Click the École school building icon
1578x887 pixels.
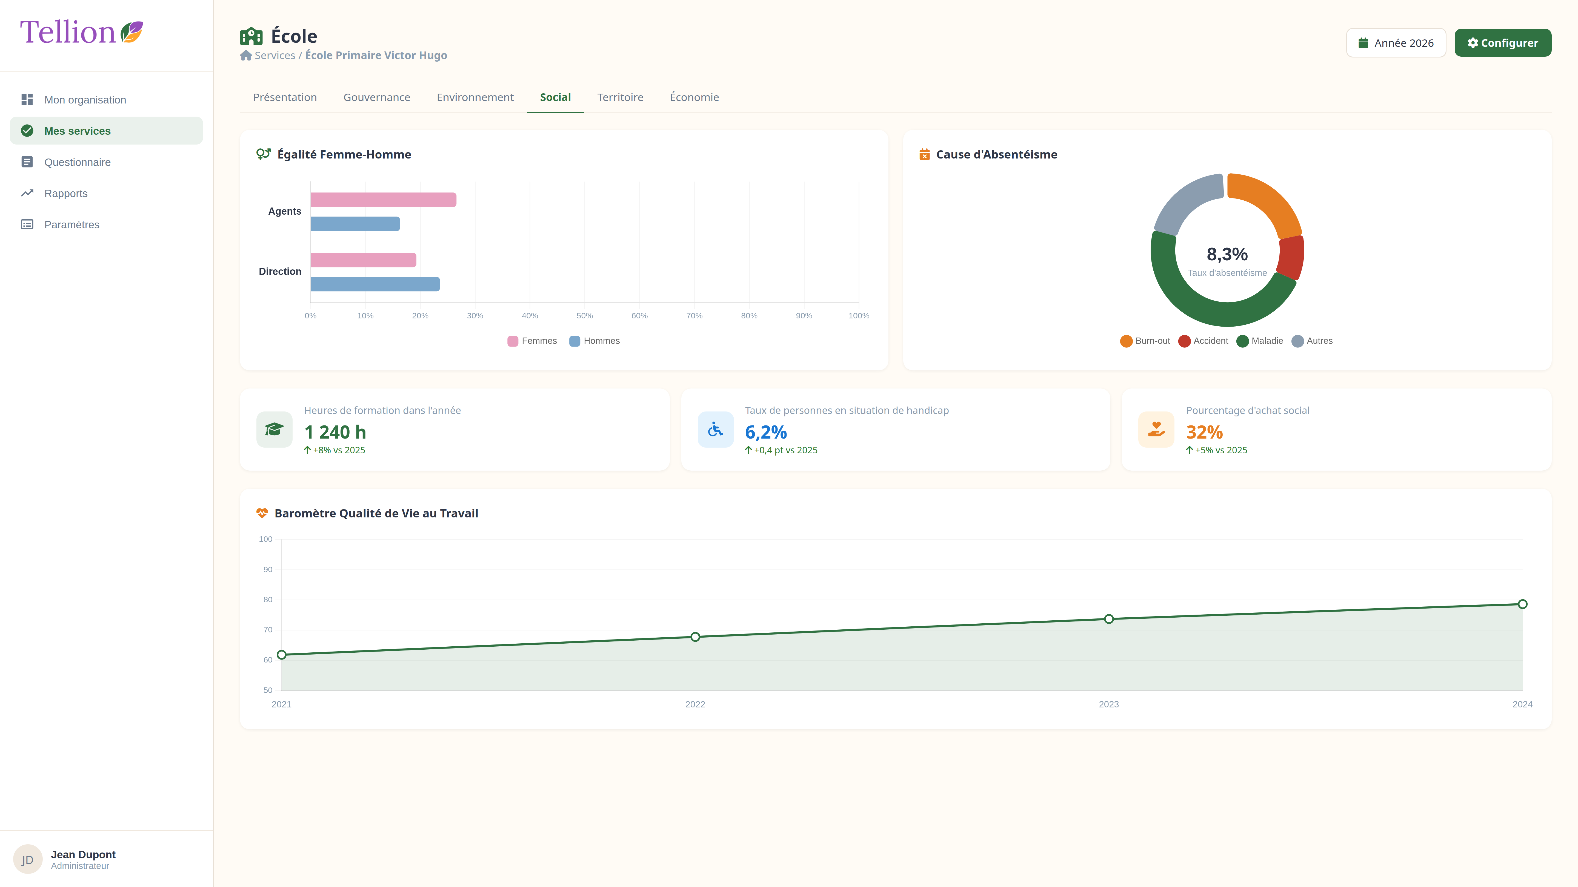pyautogui.click(x=251, y=36)
